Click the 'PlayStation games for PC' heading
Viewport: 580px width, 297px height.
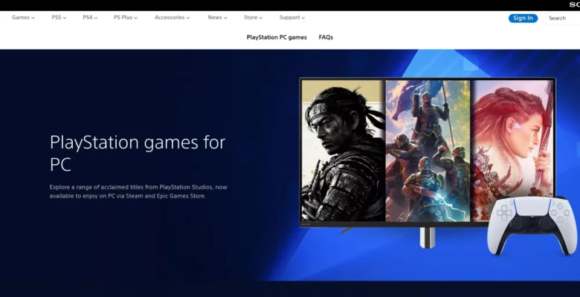tap(138, 153)
